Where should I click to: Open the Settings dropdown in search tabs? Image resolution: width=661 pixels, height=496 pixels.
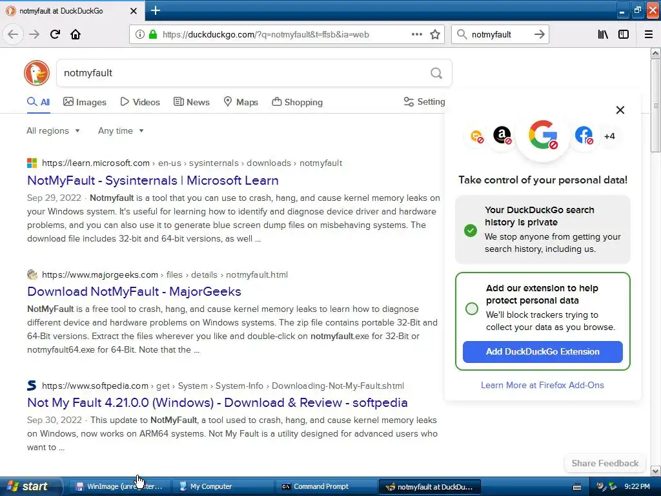[x=425, y=101]
